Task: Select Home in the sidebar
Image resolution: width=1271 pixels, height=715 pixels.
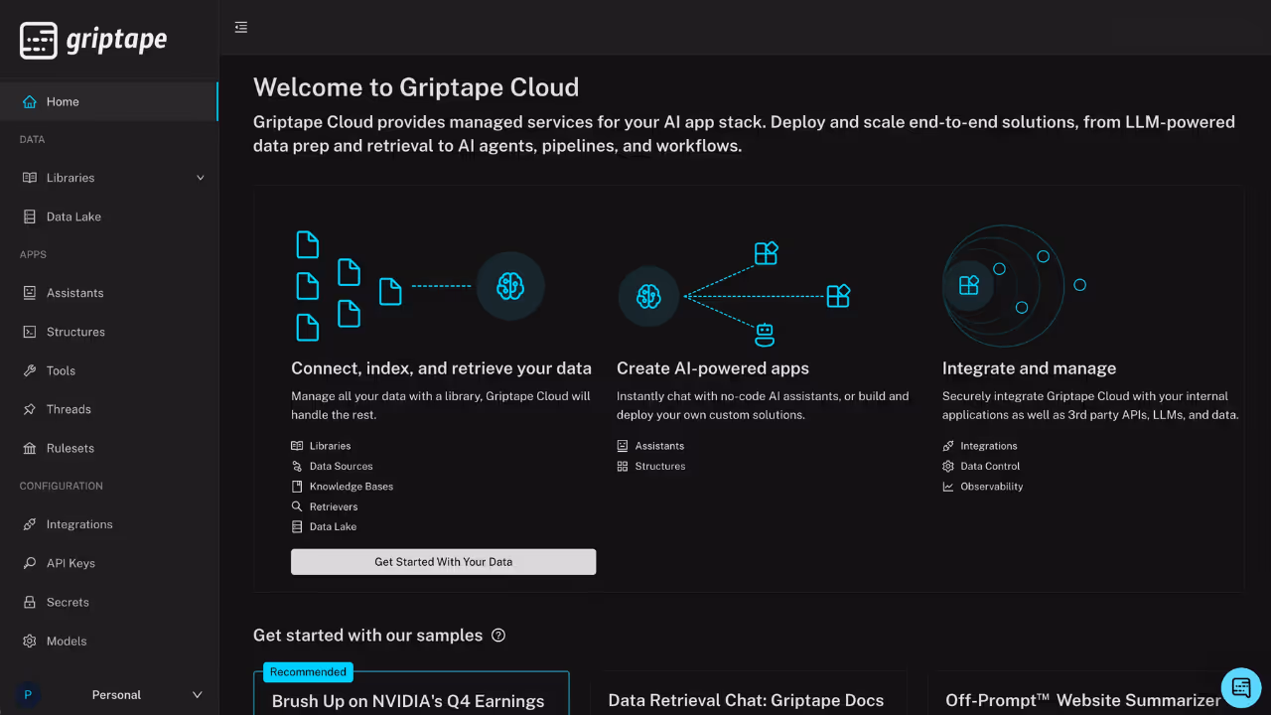Action: coord(64,101)
